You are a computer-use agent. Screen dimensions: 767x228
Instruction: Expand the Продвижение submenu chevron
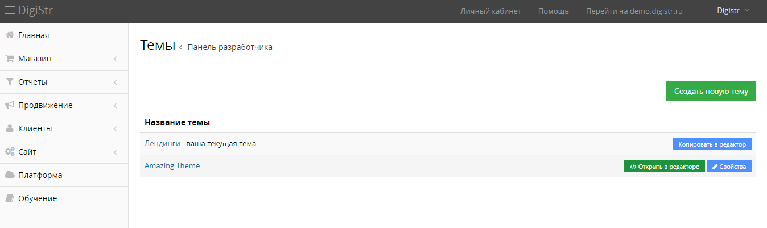click(115, 106)
